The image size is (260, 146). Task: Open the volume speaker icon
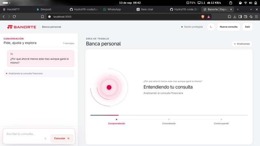[x=251, y=3]
